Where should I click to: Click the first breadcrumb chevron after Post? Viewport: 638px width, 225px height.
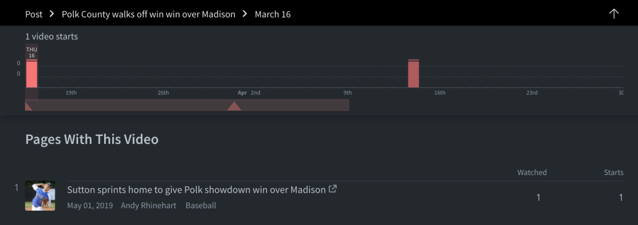click(x=52, y=14)
